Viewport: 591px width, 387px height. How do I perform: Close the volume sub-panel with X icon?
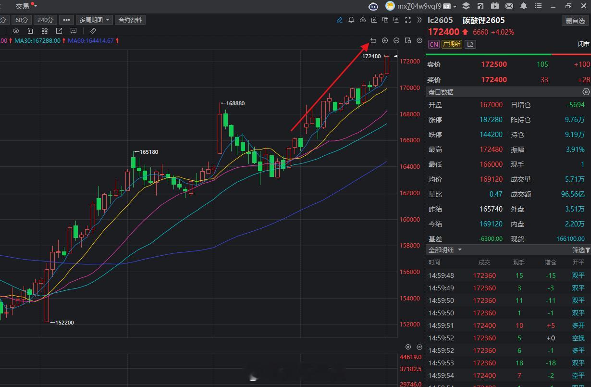tap(408, 347)
